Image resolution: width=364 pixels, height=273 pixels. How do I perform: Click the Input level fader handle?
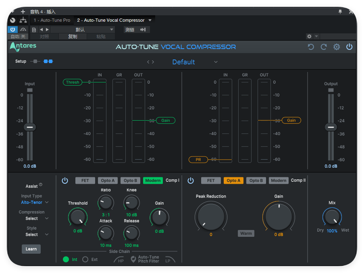(30, 127)
